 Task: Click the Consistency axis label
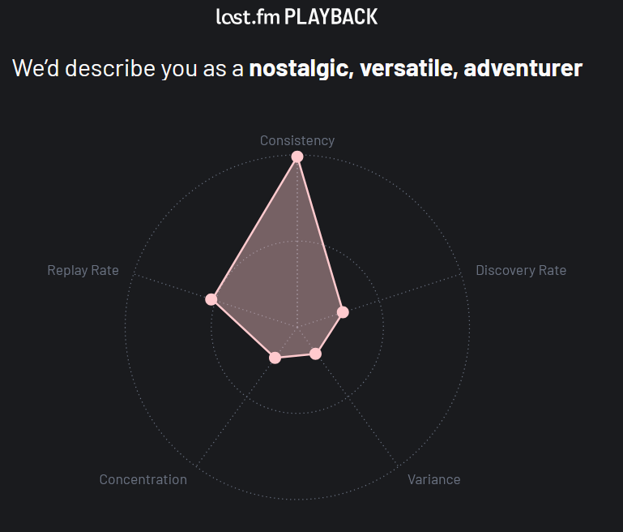(x=297, y=140)
